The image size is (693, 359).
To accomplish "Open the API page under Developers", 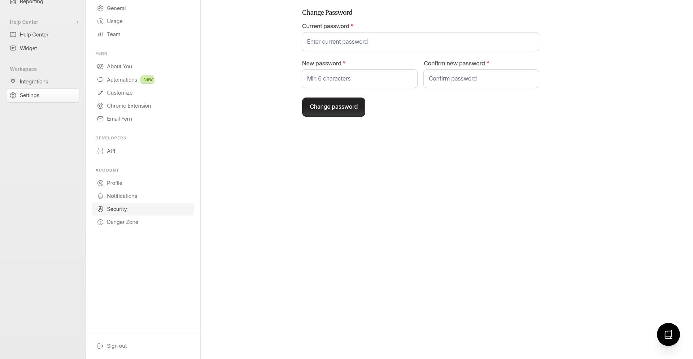I will click(111, 151).
